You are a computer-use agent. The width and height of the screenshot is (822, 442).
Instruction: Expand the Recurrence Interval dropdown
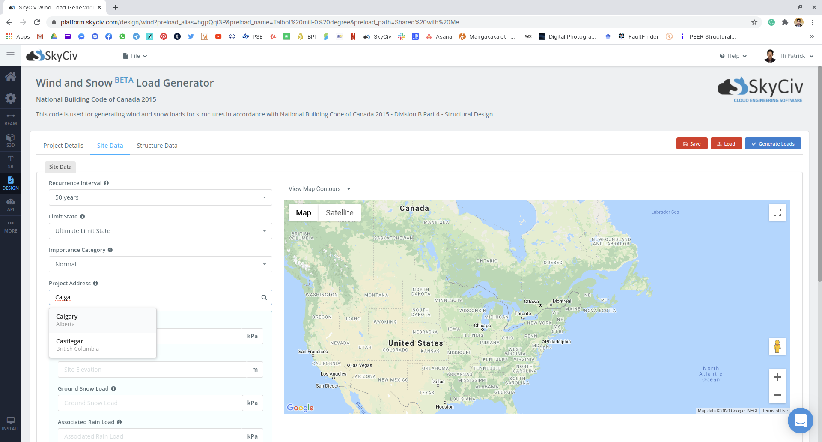point(160,197)
